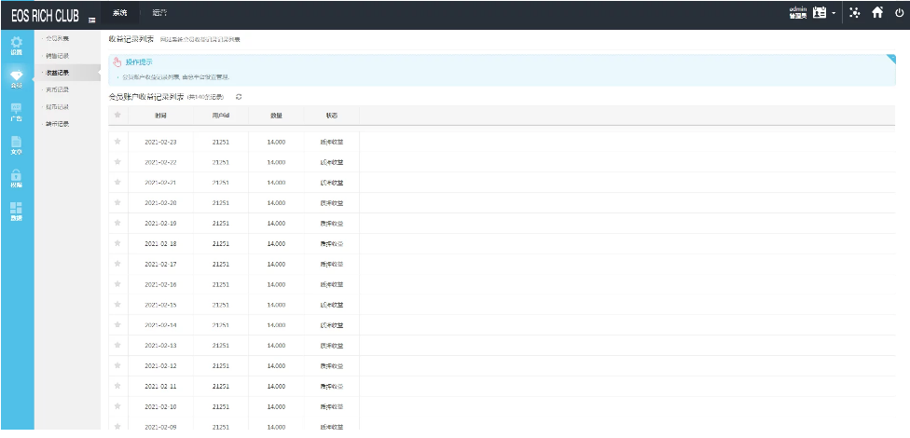Select the diamond member icon in sidebar
The width and height of the screenshot is (910, 438).
16,75
